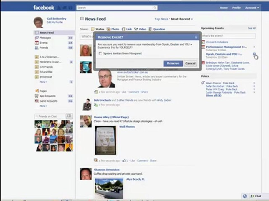This screenshot has height=201, width=269.
Task: Open the Chat bar
Action: click(x=256, y=196)
